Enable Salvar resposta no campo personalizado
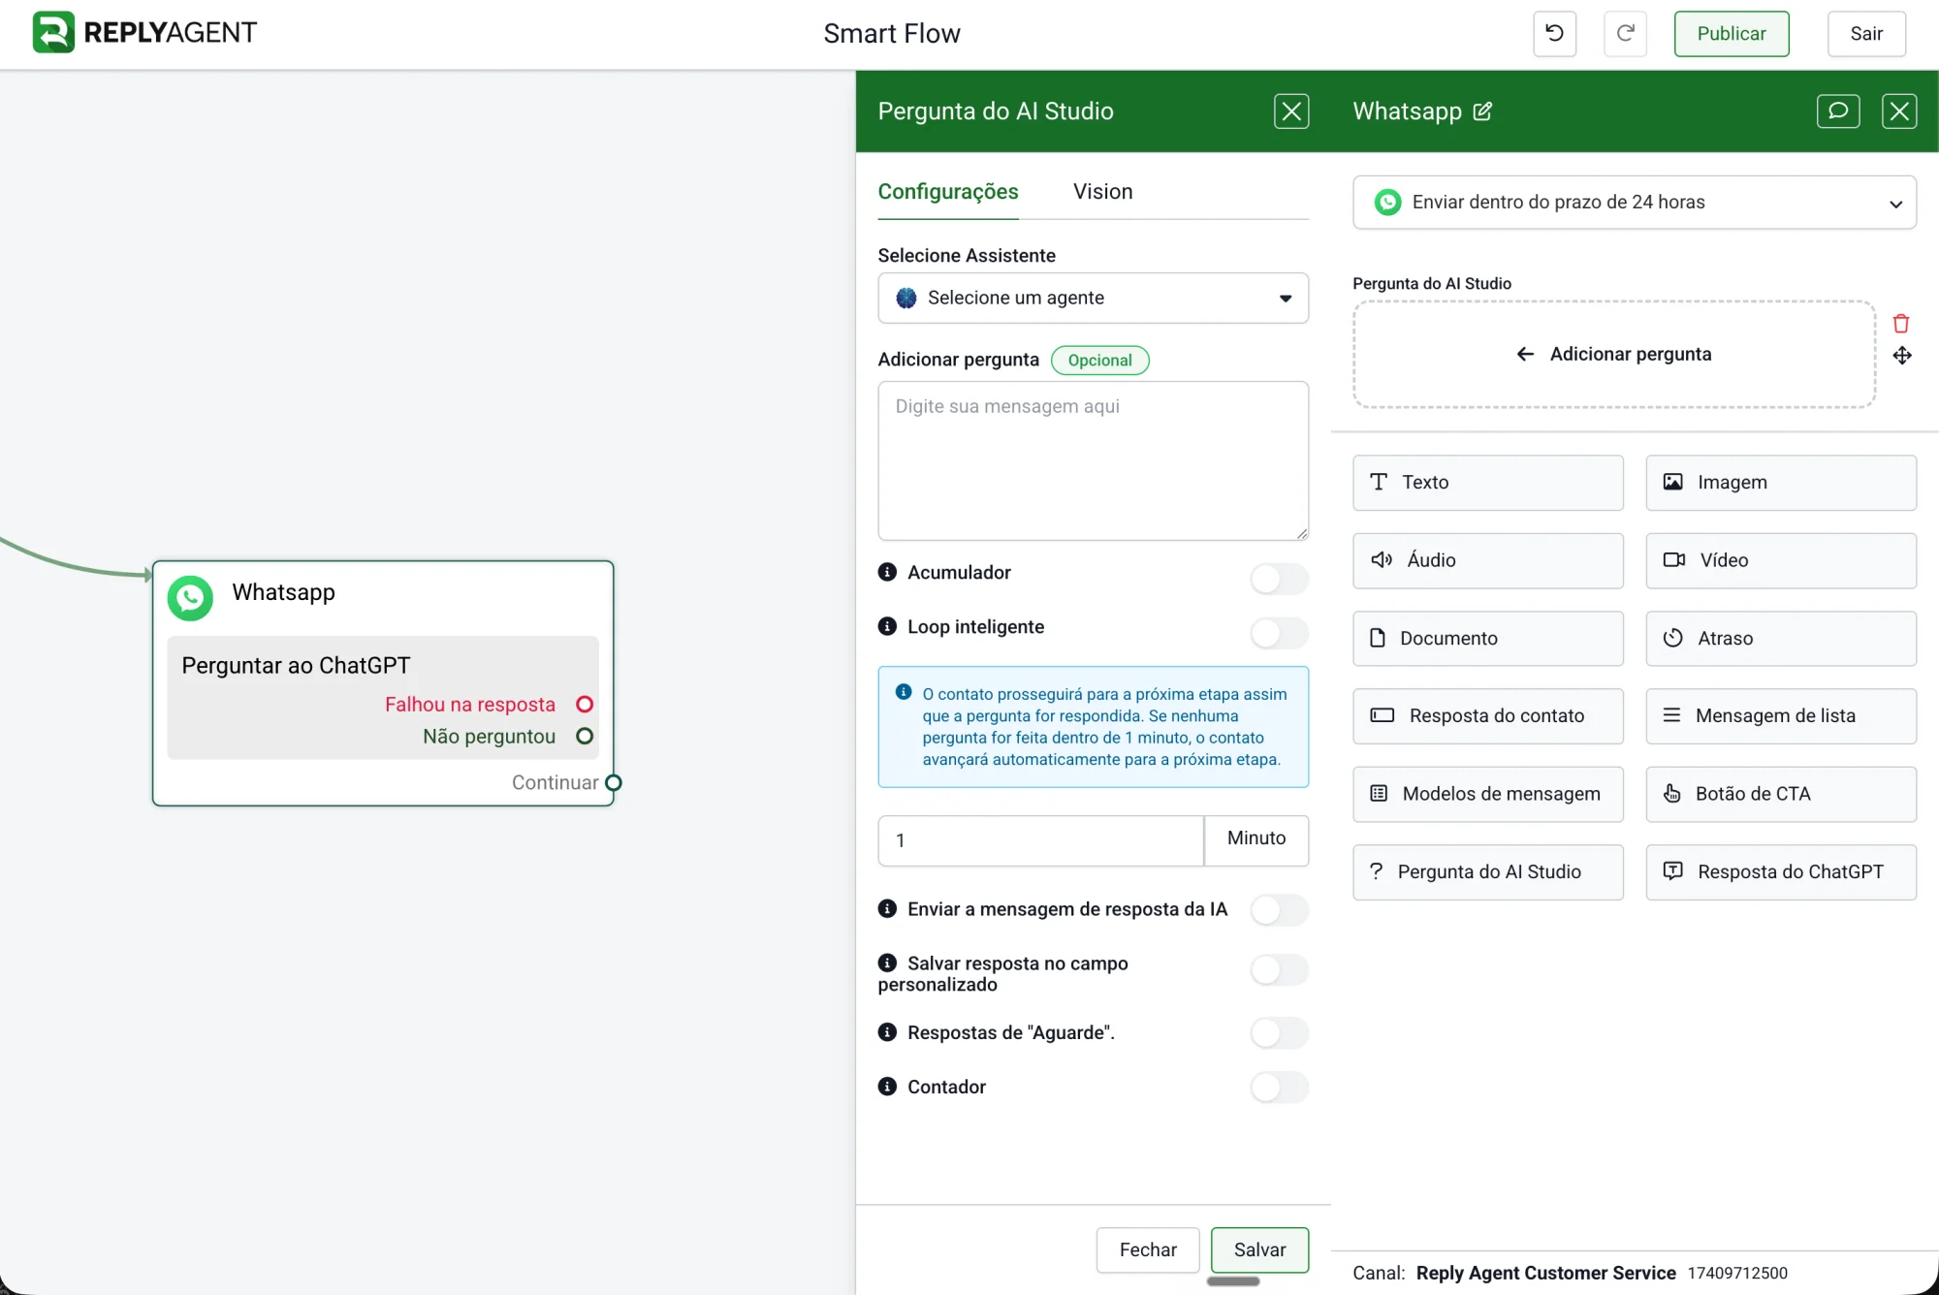 (1279, 970)
